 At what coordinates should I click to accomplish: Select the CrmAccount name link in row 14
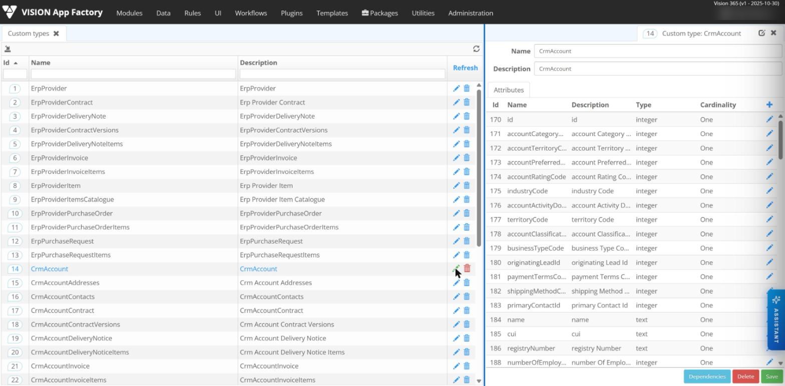(50, 268)
